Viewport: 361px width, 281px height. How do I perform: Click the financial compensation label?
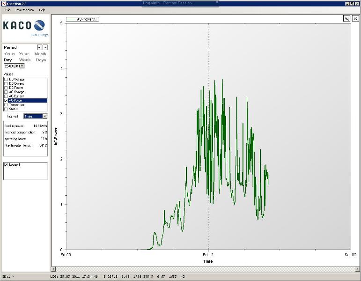[20, 133]
